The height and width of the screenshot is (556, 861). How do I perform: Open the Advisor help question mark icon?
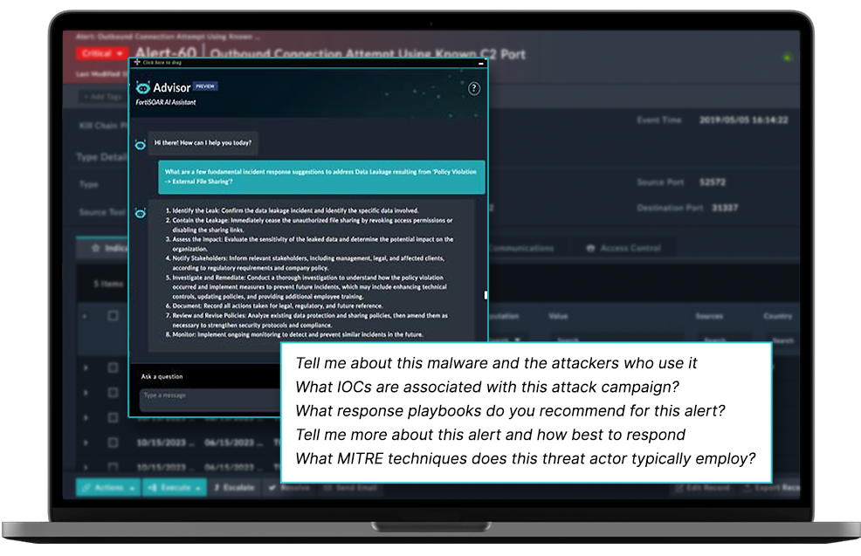(474, 89)
